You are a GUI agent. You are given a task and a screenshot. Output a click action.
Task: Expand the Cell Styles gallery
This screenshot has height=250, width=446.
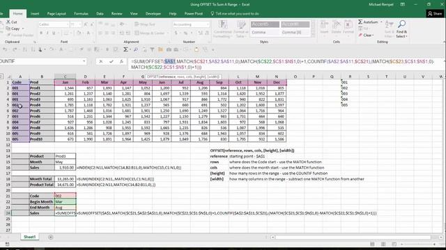(313, 34)
